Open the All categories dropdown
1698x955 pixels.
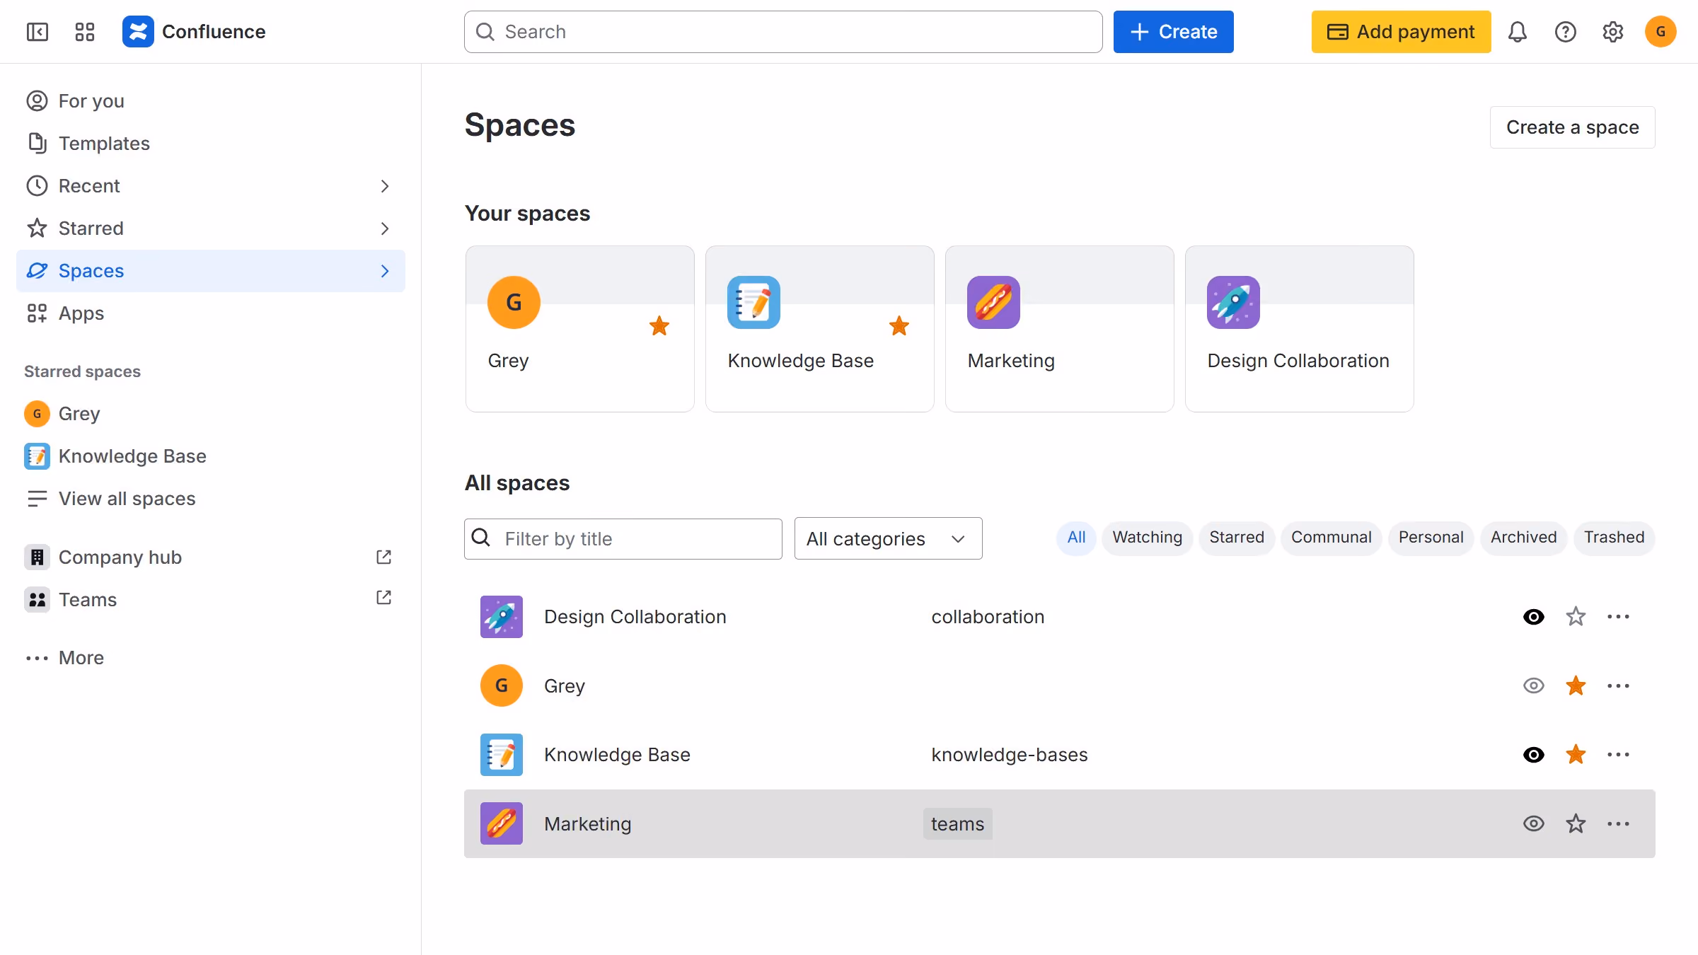(x=888, y=539)
